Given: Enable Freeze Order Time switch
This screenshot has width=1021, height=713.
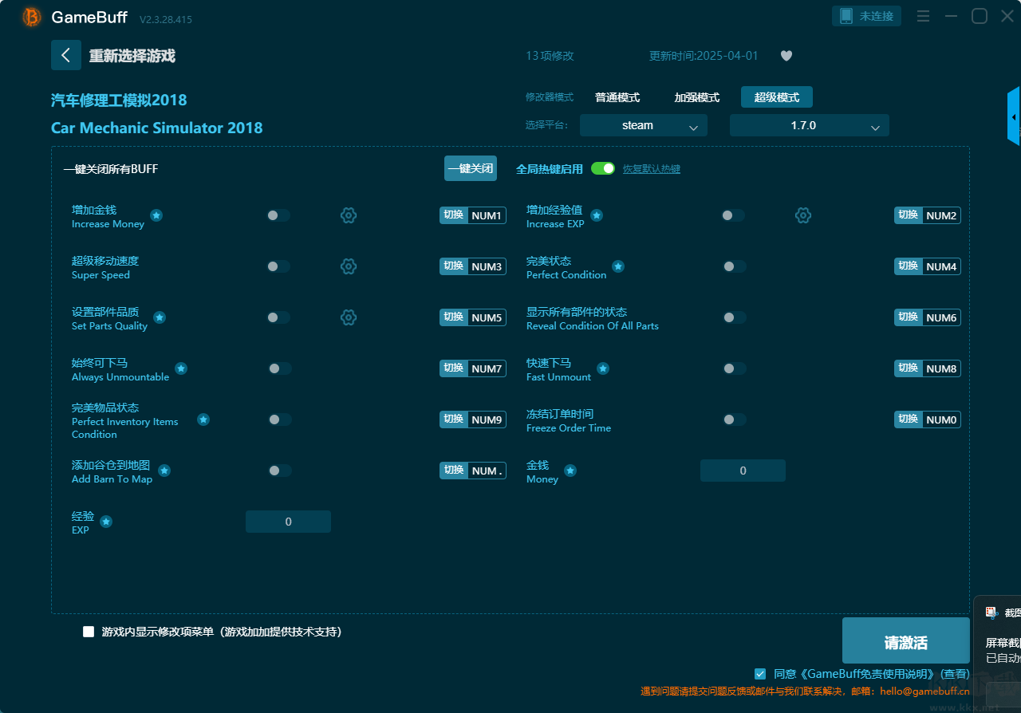Looking at the screenshot, I should 735,420.
